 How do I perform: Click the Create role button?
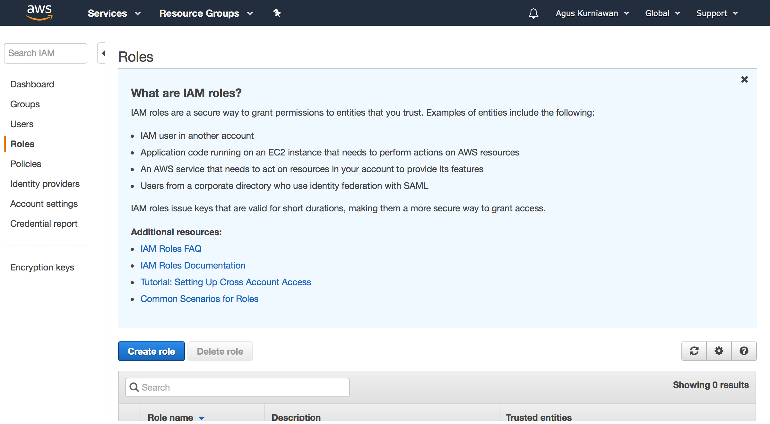[x=151, y=351]
